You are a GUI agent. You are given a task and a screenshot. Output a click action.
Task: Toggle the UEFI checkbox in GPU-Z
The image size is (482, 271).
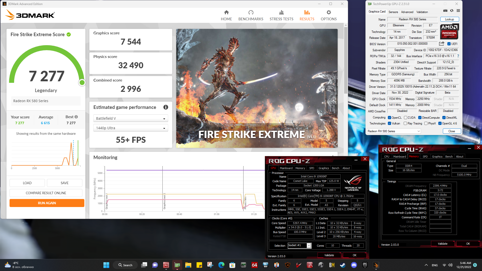[449, 44]
